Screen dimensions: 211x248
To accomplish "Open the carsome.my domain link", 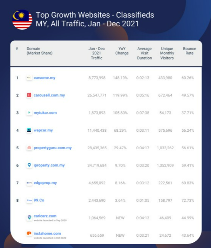I will coord(45,78).
